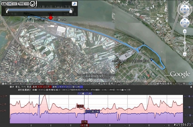The image size is (193, 127).
Task: Click the Google logo on the map
Action: 180,75
